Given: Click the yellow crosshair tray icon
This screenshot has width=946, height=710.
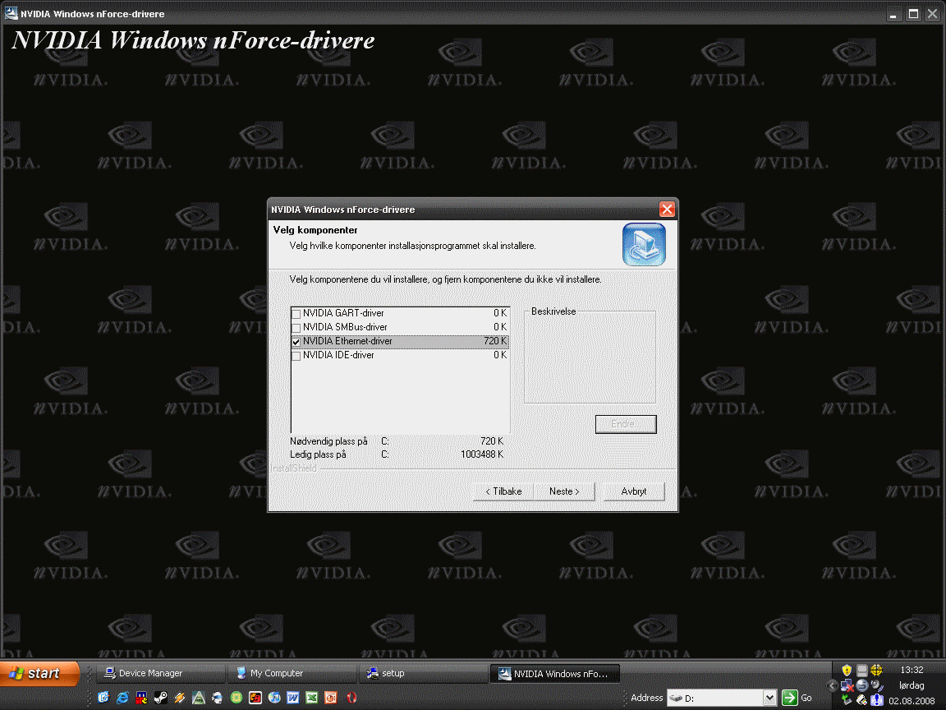Looking at the screenshot, I should pos(877,671).
